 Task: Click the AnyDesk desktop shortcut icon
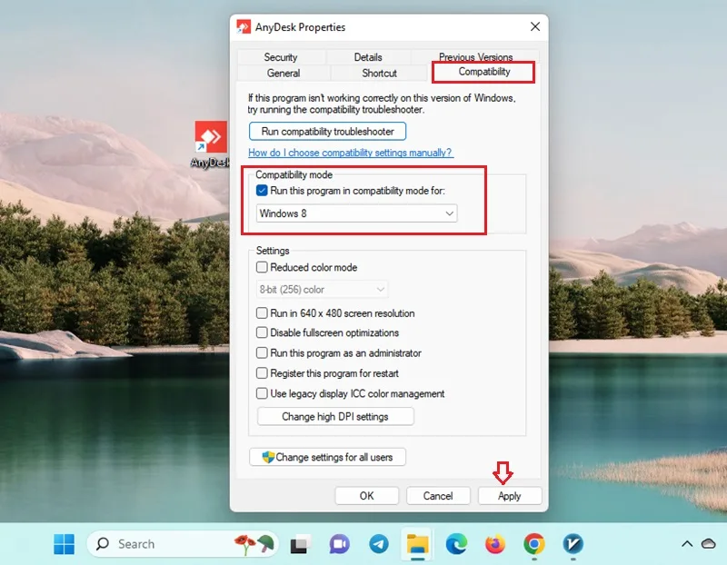click(x=211, y=137)
